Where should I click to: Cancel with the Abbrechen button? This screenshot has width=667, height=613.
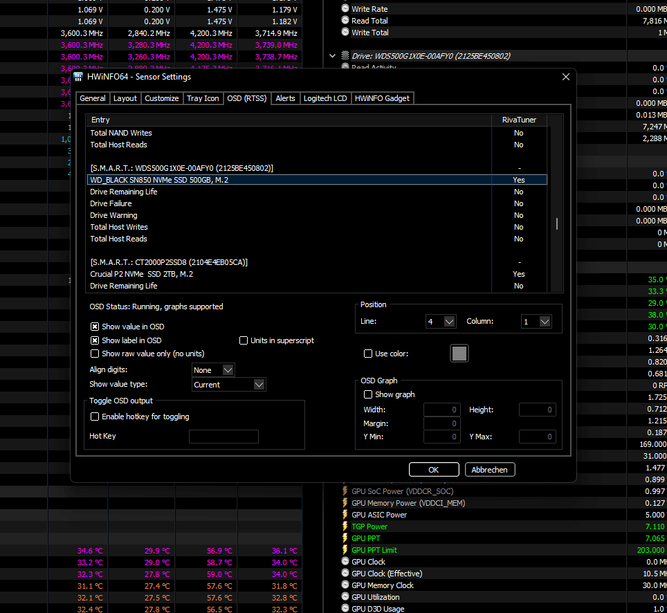click(x=490, y=470)
